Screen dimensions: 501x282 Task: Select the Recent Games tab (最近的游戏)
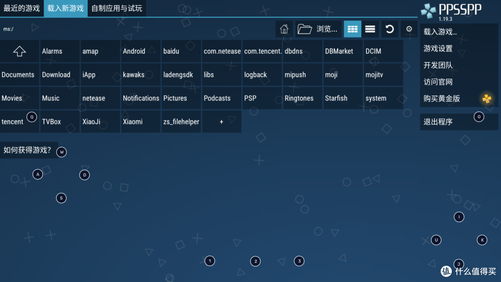pos(22,8)
